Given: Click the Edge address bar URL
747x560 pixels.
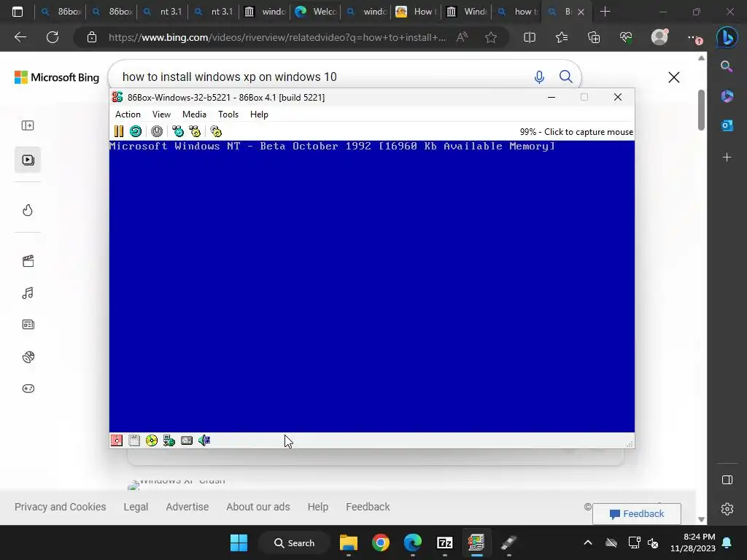Looking at the screenshot, I should tap(277, 37).
